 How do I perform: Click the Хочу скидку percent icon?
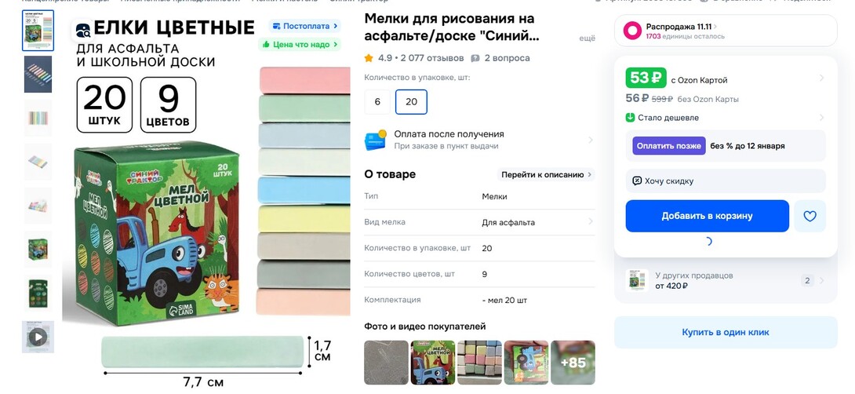pos(636,181)
